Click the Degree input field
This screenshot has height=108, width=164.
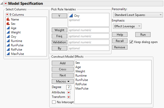(68, 87)
